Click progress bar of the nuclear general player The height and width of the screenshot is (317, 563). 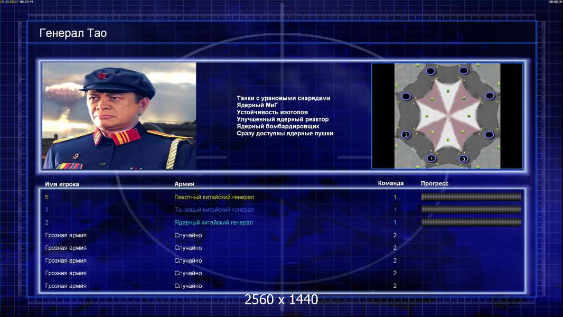click(471, 222)
